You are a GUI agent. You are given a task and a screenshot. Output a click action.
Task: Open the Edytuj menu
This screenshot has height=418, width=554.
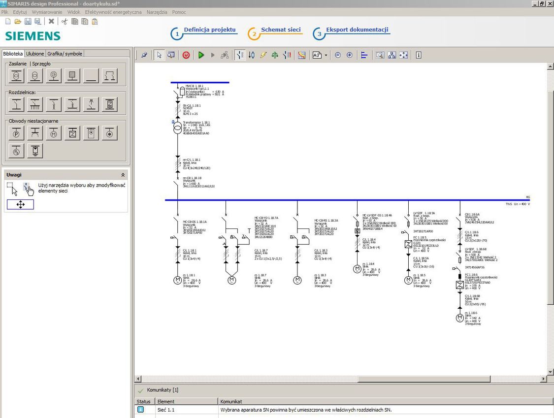[x=20, y=12]
